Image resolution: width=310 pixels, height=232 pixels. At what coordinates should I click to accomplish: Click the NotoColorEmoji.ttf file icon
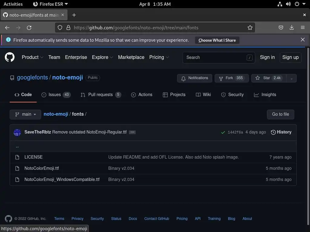[x=17, y=168]
